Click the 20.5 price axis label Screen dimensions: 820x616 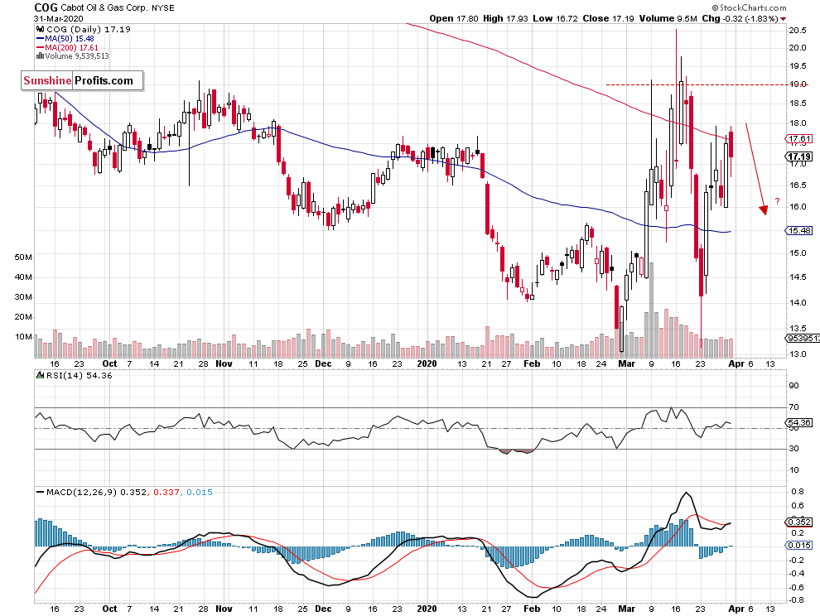pyautogui.click(x=798, y=31)
